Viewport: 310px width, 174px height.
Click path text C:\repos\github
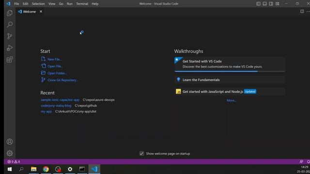tap(86, 105)
